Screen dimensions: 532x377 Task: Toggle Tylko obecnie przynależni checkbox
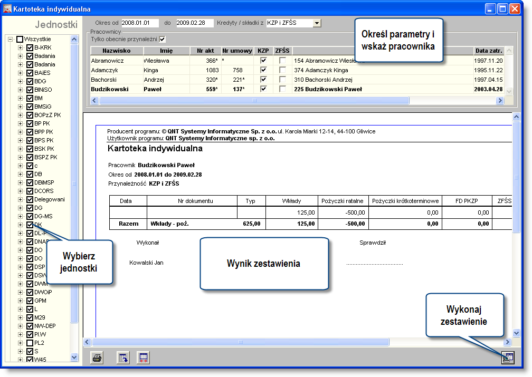point(163,40)
